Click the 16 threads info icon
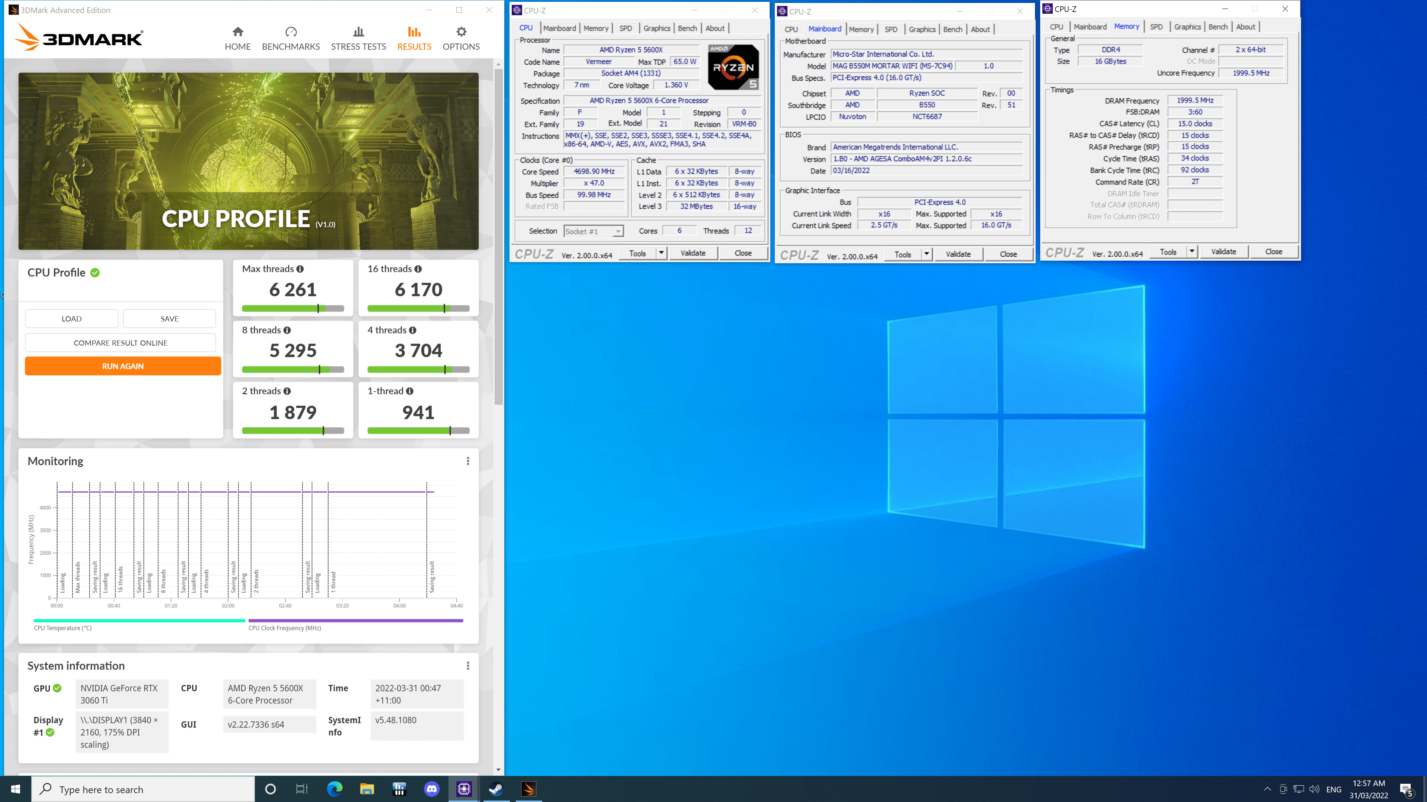Image resolution: width=1427 pixels, height=802 pixels. [x=418, y=269]
